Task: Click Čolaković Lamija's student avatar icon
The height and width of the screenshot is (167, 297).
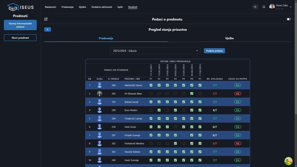Action: tap(100, 118)
